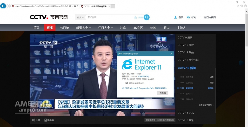This screenshot has height=127, width=248.
Task: Click the CCTV 节目官网 logo
Action: coord(49,17)
